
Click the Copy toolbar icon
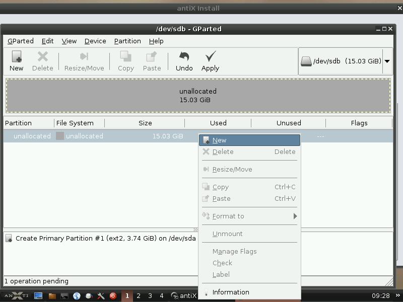point(126,56)
